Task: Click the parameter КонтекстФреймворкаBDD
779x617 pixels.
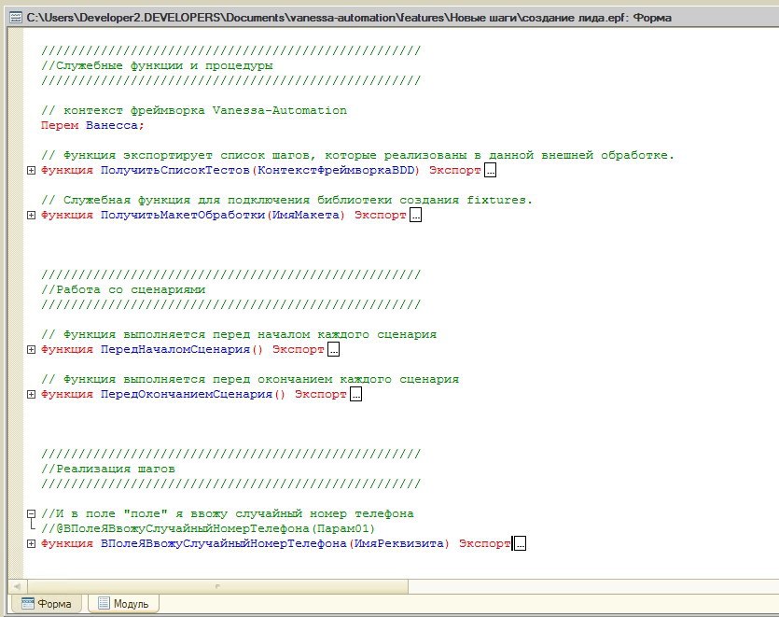Action: coord(336,170)
